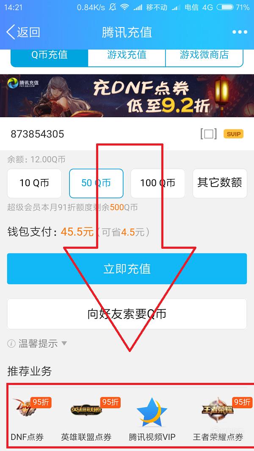Open the 腾讯视频VIP star icon

tap(152, 412)
